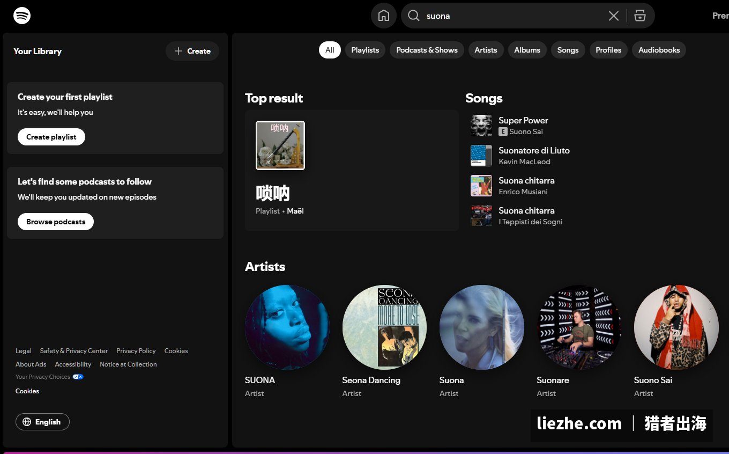The width and height of the screenshot is (729, 454).
Task: Click the Suono Sai name under Artists
Action: pos(653,380)
